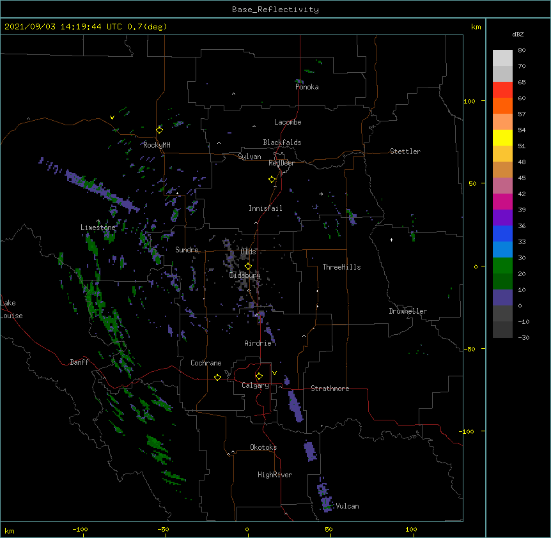551x538 pixels.
Task: Click the Cochrane city label
Action: pos(206,363)
